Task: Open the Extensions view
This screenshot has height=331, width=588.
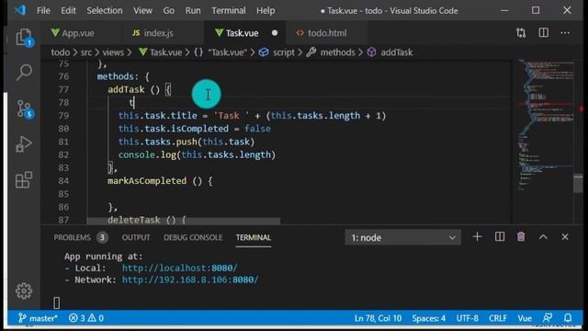Action: [x=24, y=179]
